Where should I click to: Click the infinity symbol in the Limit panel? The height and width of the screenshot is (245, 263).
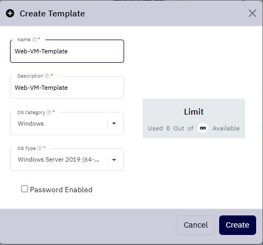pyautogui.click(x=203, y=128)
